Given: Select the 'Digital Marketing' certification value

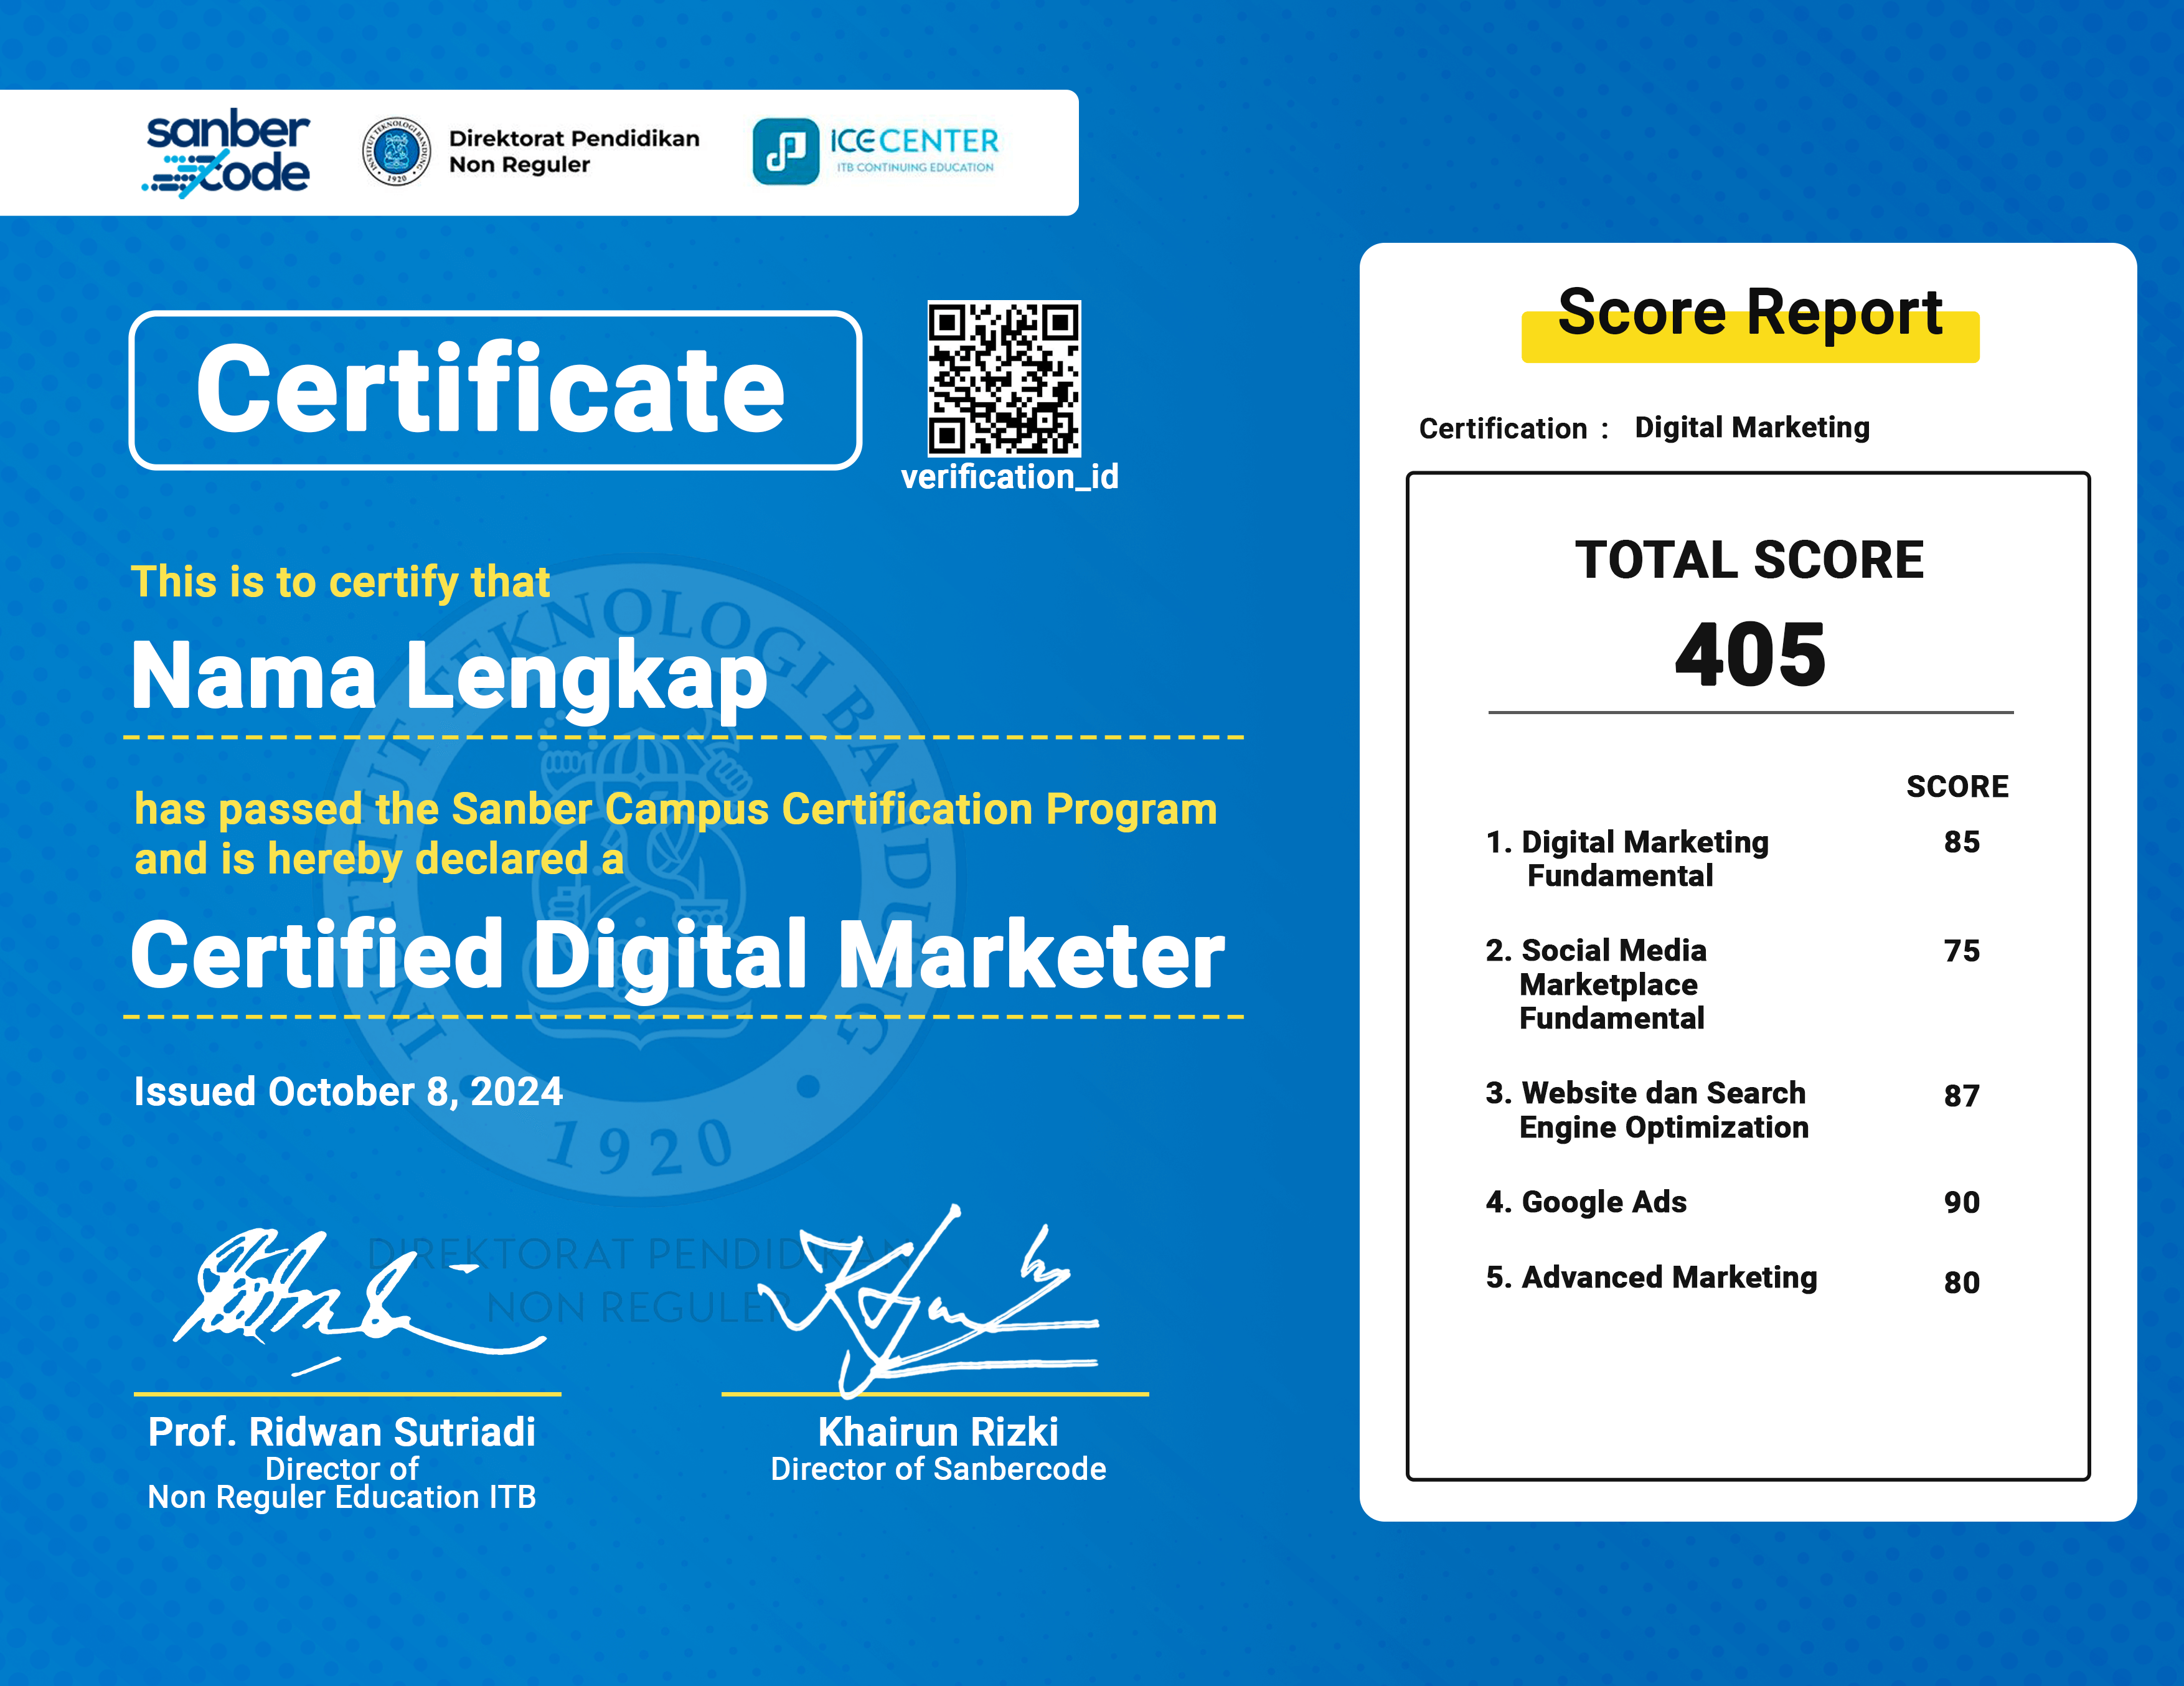Looking at the screenshot, I should coord(1752,428).
